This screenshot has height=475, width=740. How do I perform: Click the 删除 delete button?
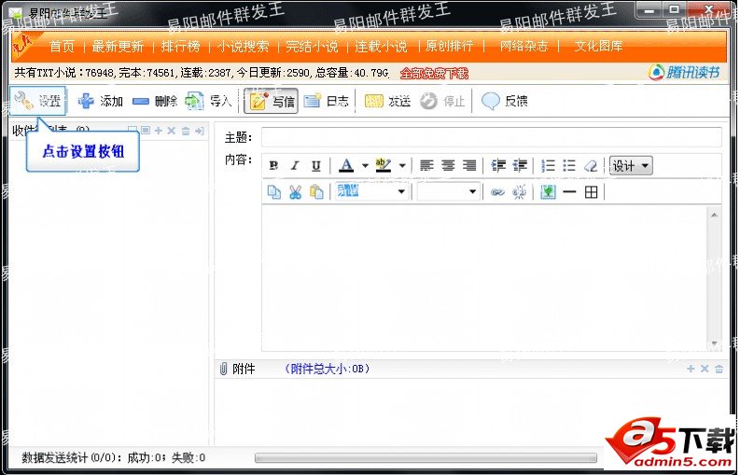pos(155,101)
